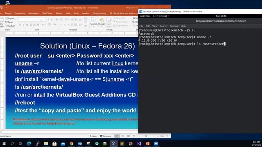The image size is (262, 147).
Task: Open File Explorer from taskbar
Action: (46, 143)
